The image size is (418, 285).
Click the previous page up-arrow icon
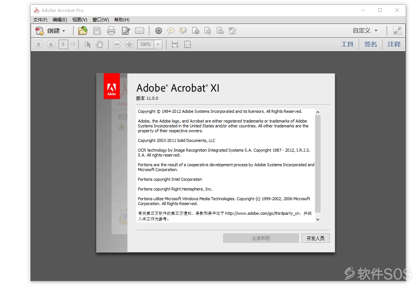(x=39, y=44)
